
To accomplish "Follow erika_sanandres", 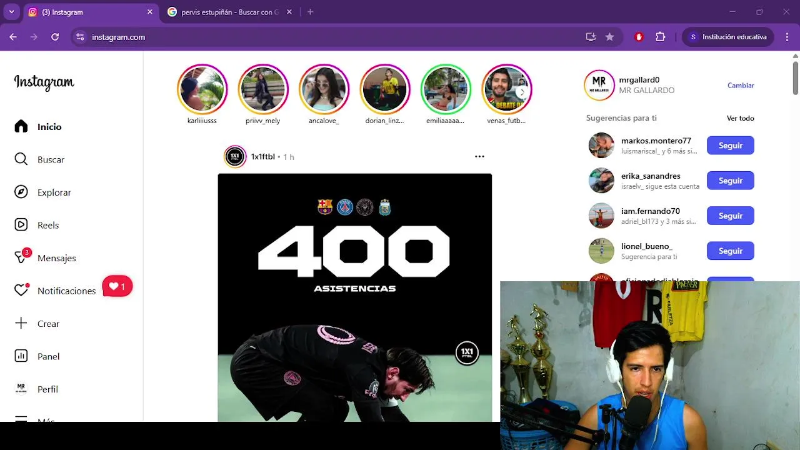I will 730,181.
